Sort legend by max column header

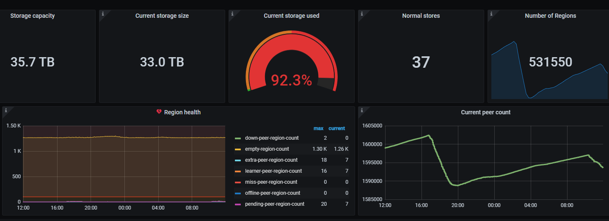[318, 128]
